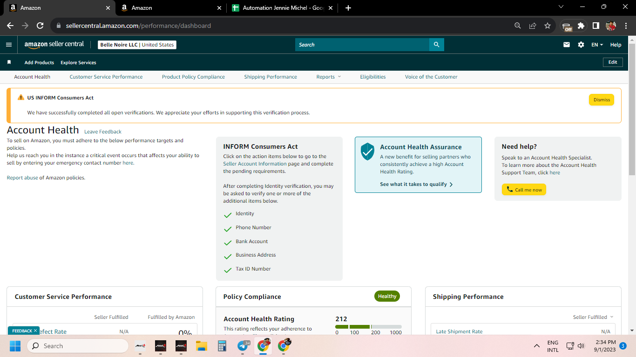Click the Healthy status badge
Image resolution: width=636 pixels, height=357 pixels.
387,296
